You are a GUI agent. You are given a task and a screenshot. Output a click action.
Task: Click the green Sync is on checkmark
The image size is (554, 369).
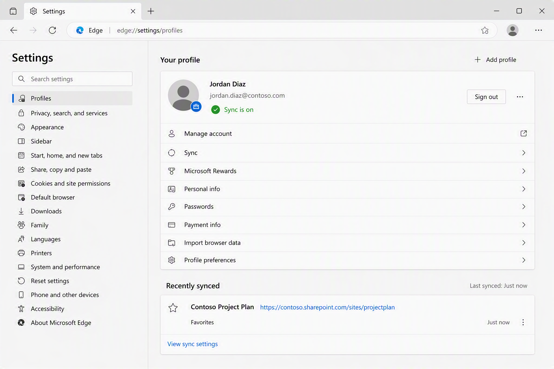click(x=215, y=110)
